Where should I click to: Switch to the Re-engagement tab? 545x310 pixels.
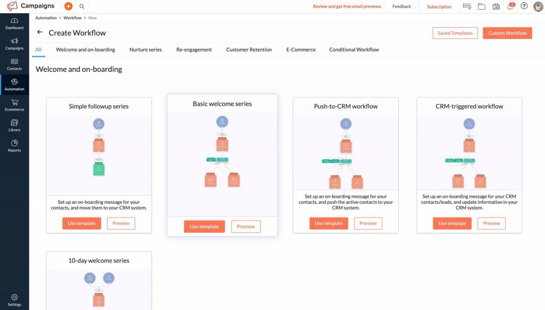point(194,49)
